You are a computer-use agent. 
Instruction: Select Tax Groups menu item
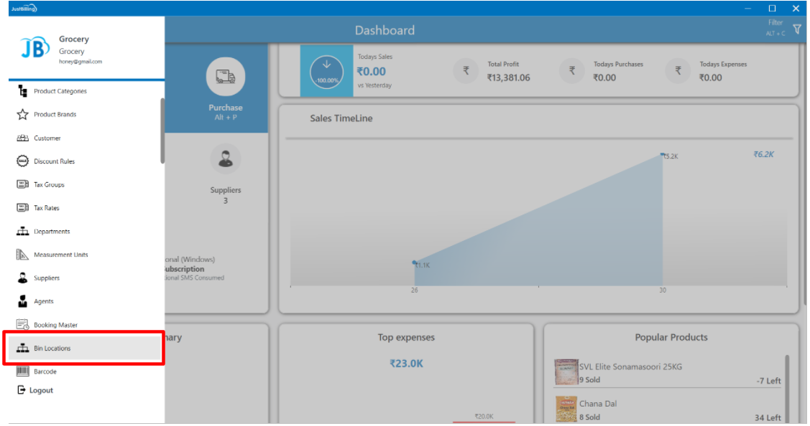click(x=49, y=185)
